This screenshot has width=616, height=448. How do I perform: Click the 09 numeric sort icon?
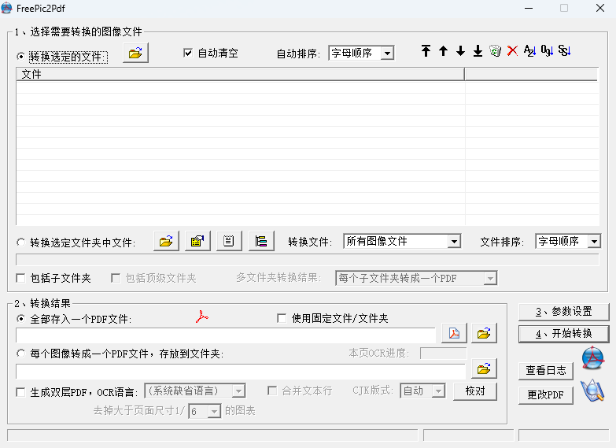[547, 51]
